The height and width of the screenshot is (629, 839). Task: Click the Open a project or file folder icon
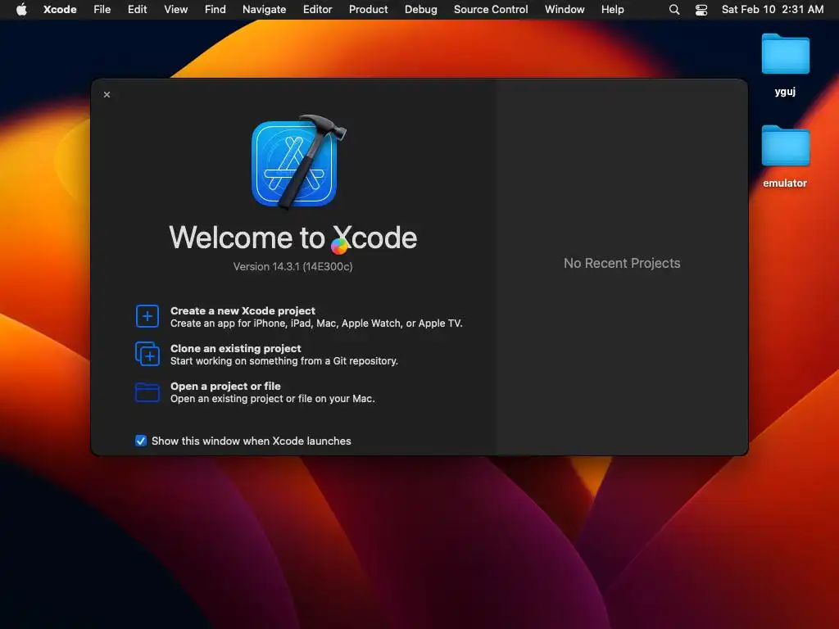click(x=147, y=392)
